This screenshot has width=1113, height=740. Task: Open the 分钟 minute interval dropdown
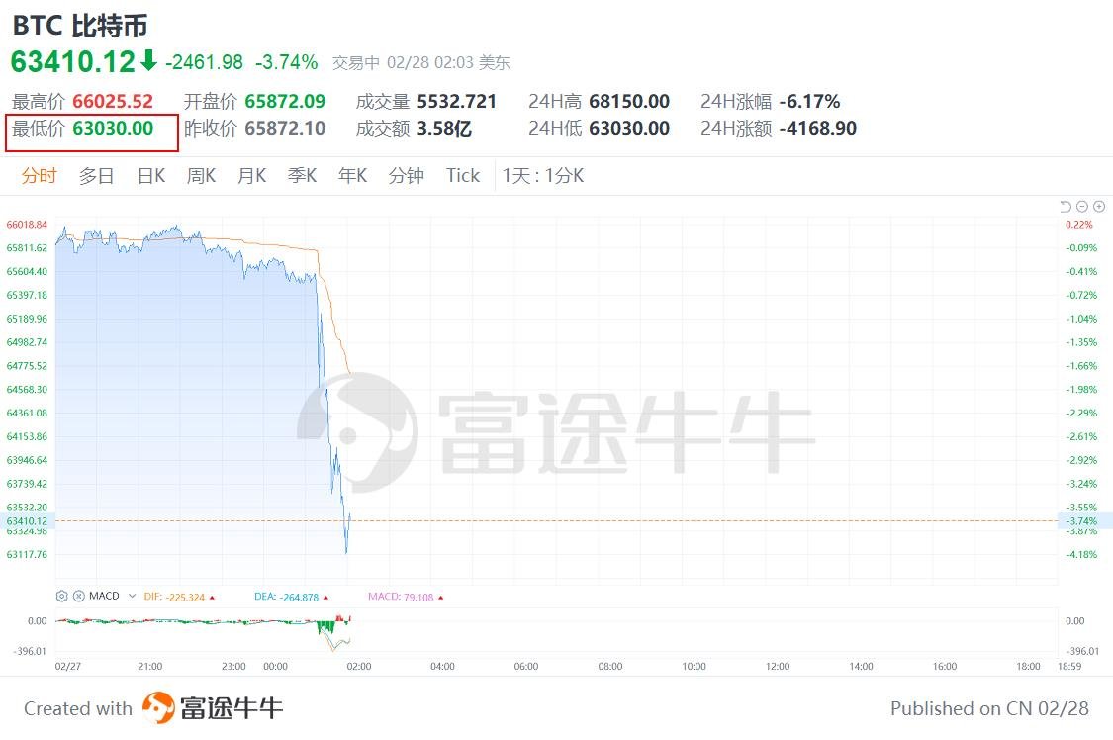click(406, 175)
